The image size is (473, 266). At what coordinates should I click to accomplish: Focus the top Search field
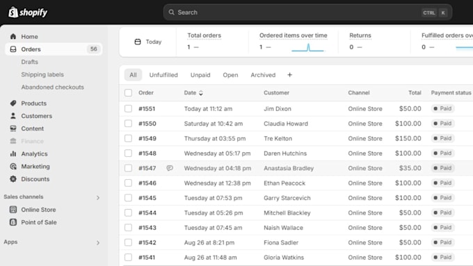[x=307, y=13]
